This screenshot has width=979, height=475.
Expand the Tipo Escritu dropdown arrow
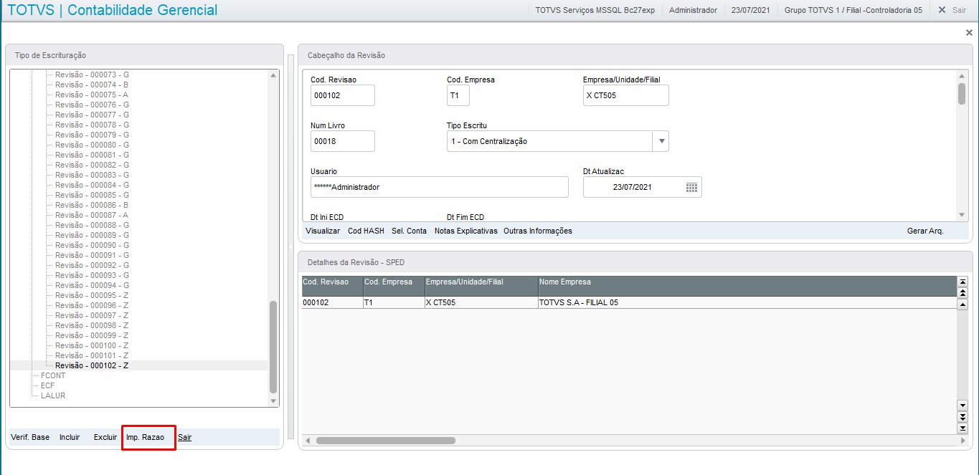click(661, 141)
